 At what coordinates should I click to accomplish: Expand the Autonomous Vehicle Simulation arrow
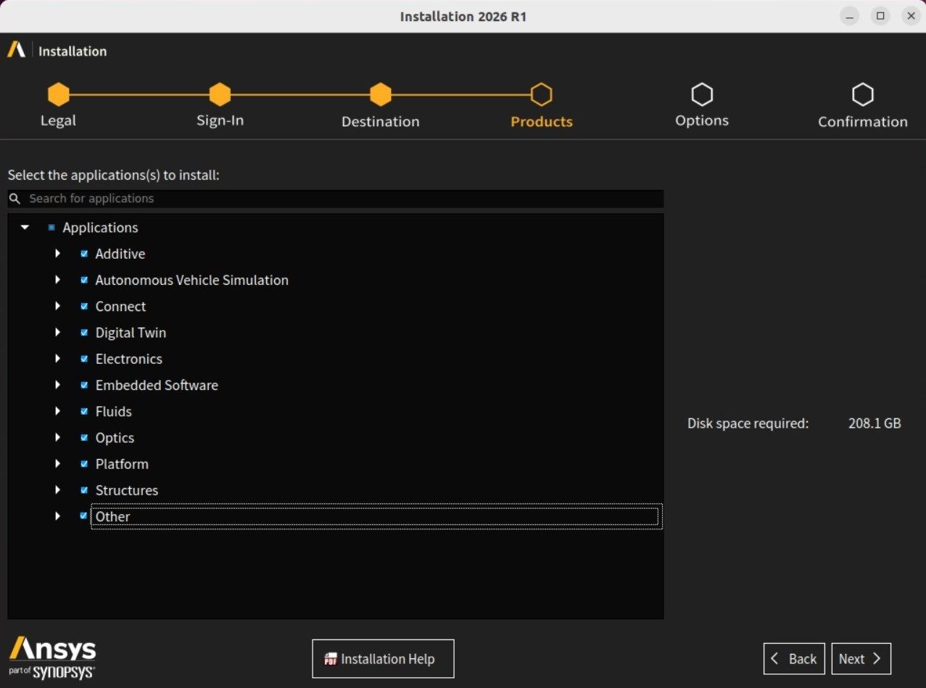coord(58,280)
